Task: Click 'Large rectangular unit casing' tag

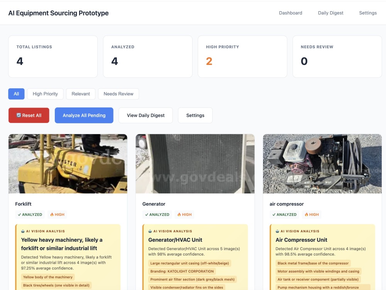Action: [190, 263]
